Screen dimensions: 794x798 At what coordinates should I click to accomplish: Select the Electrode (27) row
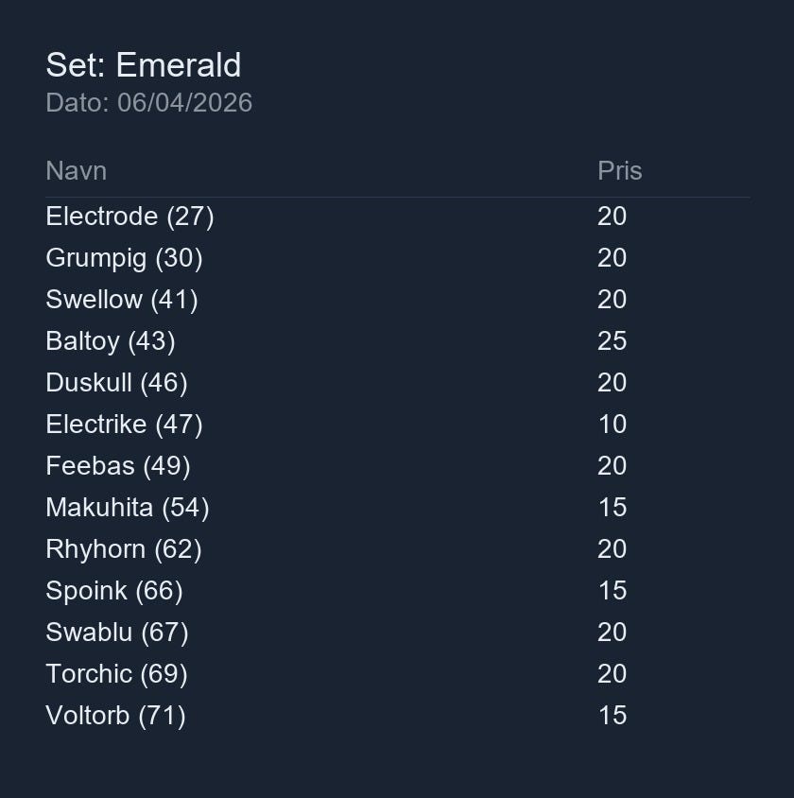[129, 217]
